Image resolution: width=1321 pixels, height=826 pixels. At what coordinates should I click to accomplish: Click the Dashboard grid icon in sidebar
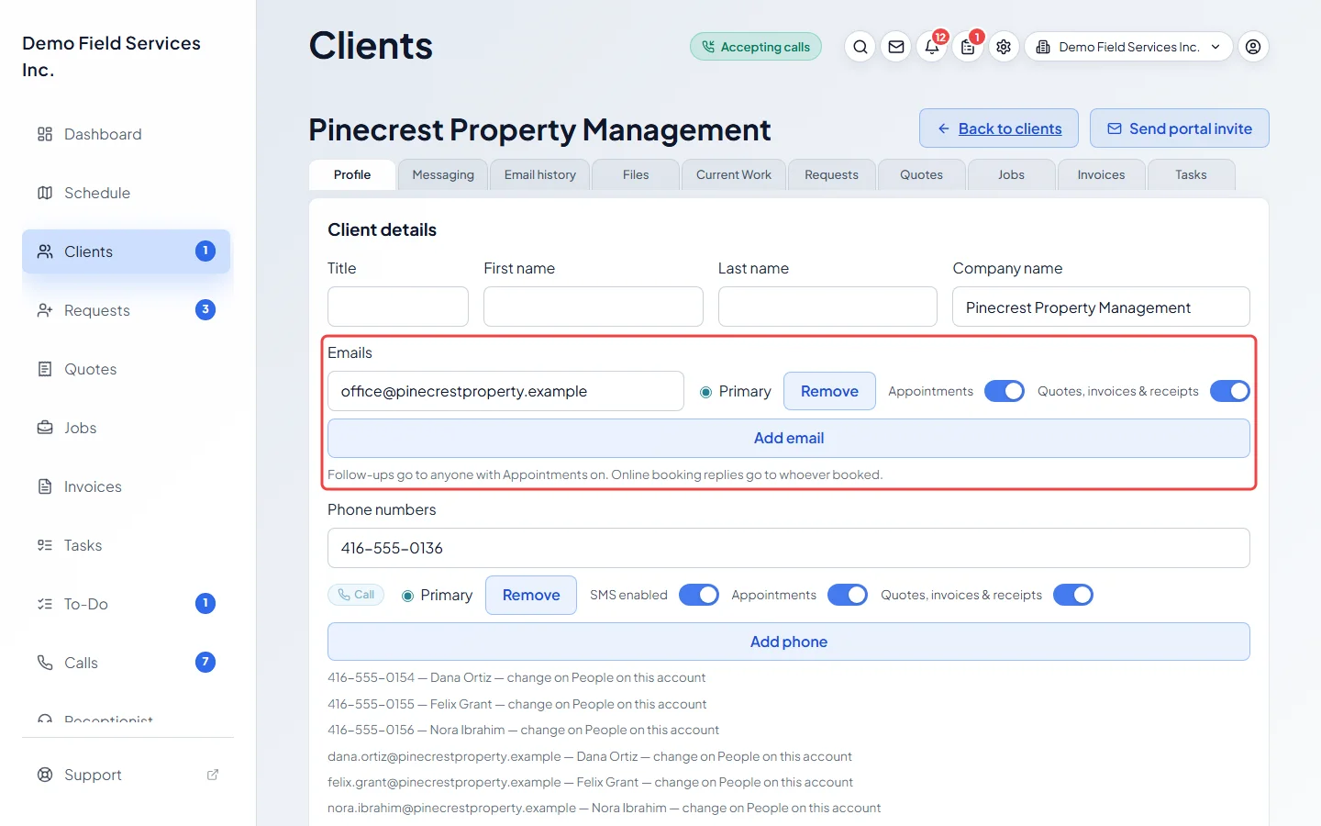[45, 134]
